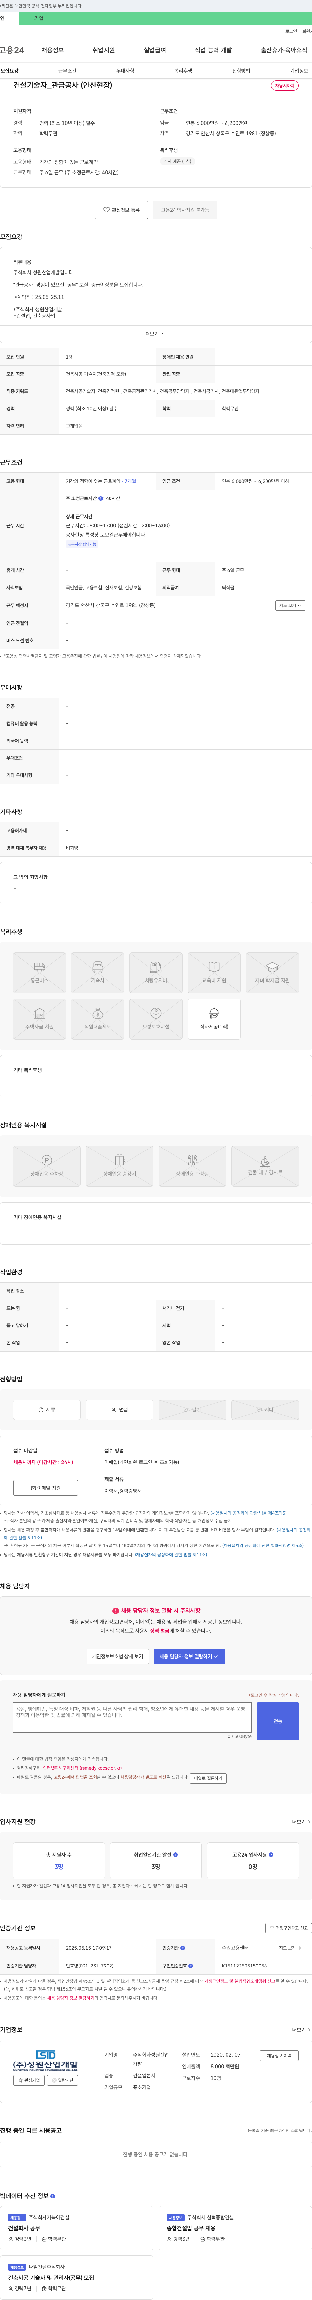Open the 취업지원 menu
Screen dimensions: 312x2300
(x=103, y=50)
